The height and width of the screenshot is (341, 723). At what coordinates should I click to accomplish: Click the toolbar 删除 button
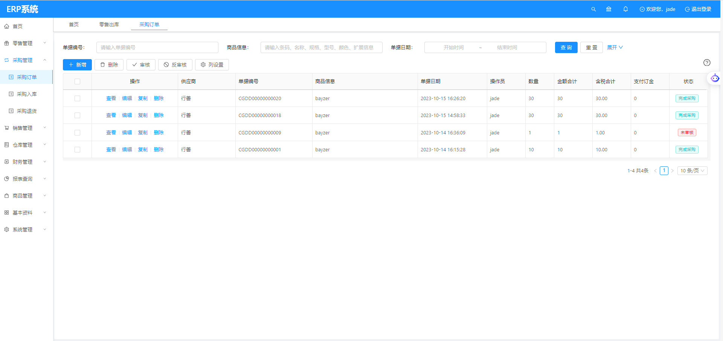[x=109, y=65]
